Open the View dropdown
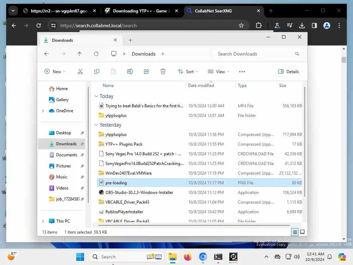The width and height of the screenshot is (353, 265). 218,72
